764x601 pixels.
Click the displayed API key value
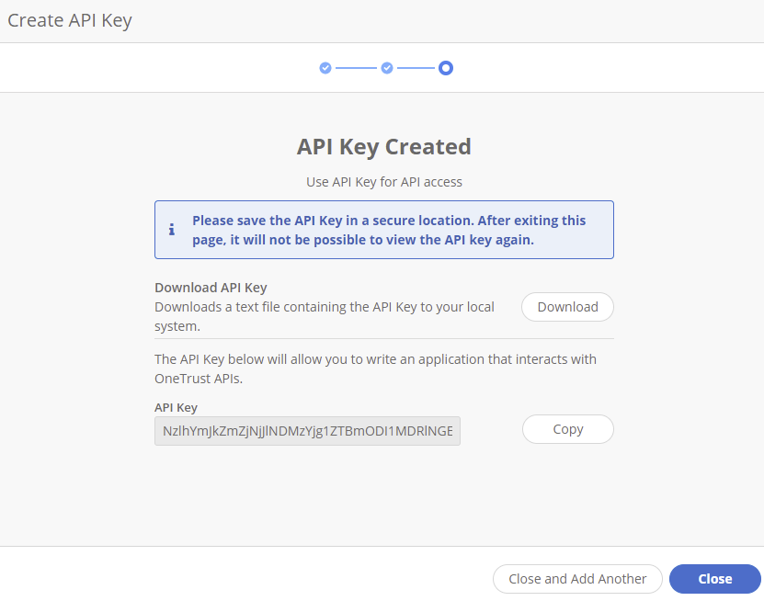pyautogui.click(x=307, y=431)
